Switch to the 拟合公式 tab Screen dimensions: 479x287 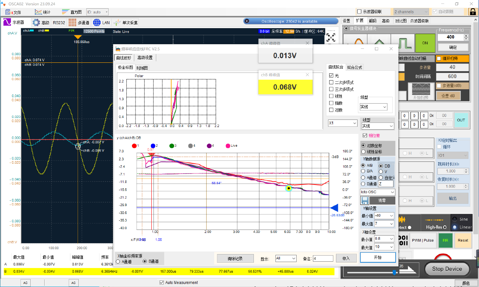pyautogui.click(x=355, y=67)
